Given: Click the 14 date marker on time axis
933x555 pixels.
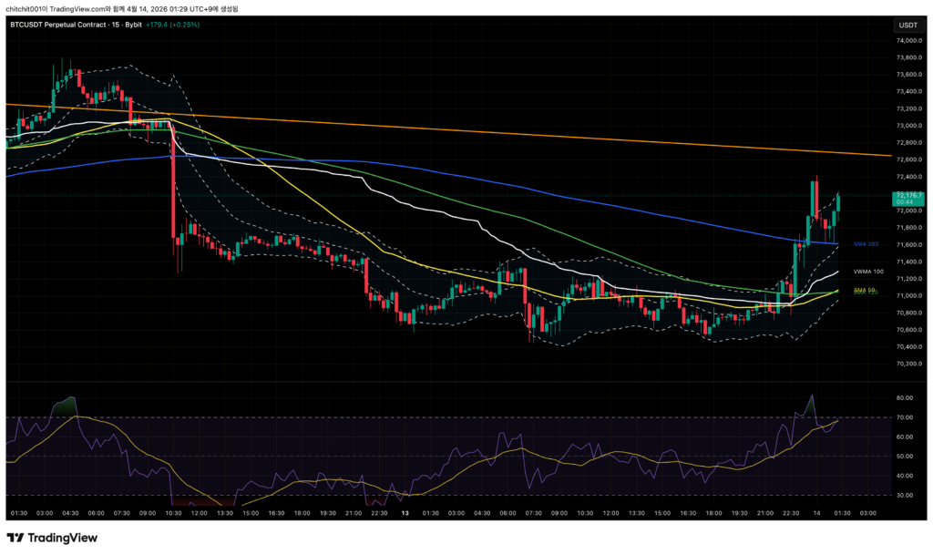Looking at the screenshot, I should point(817,513).
